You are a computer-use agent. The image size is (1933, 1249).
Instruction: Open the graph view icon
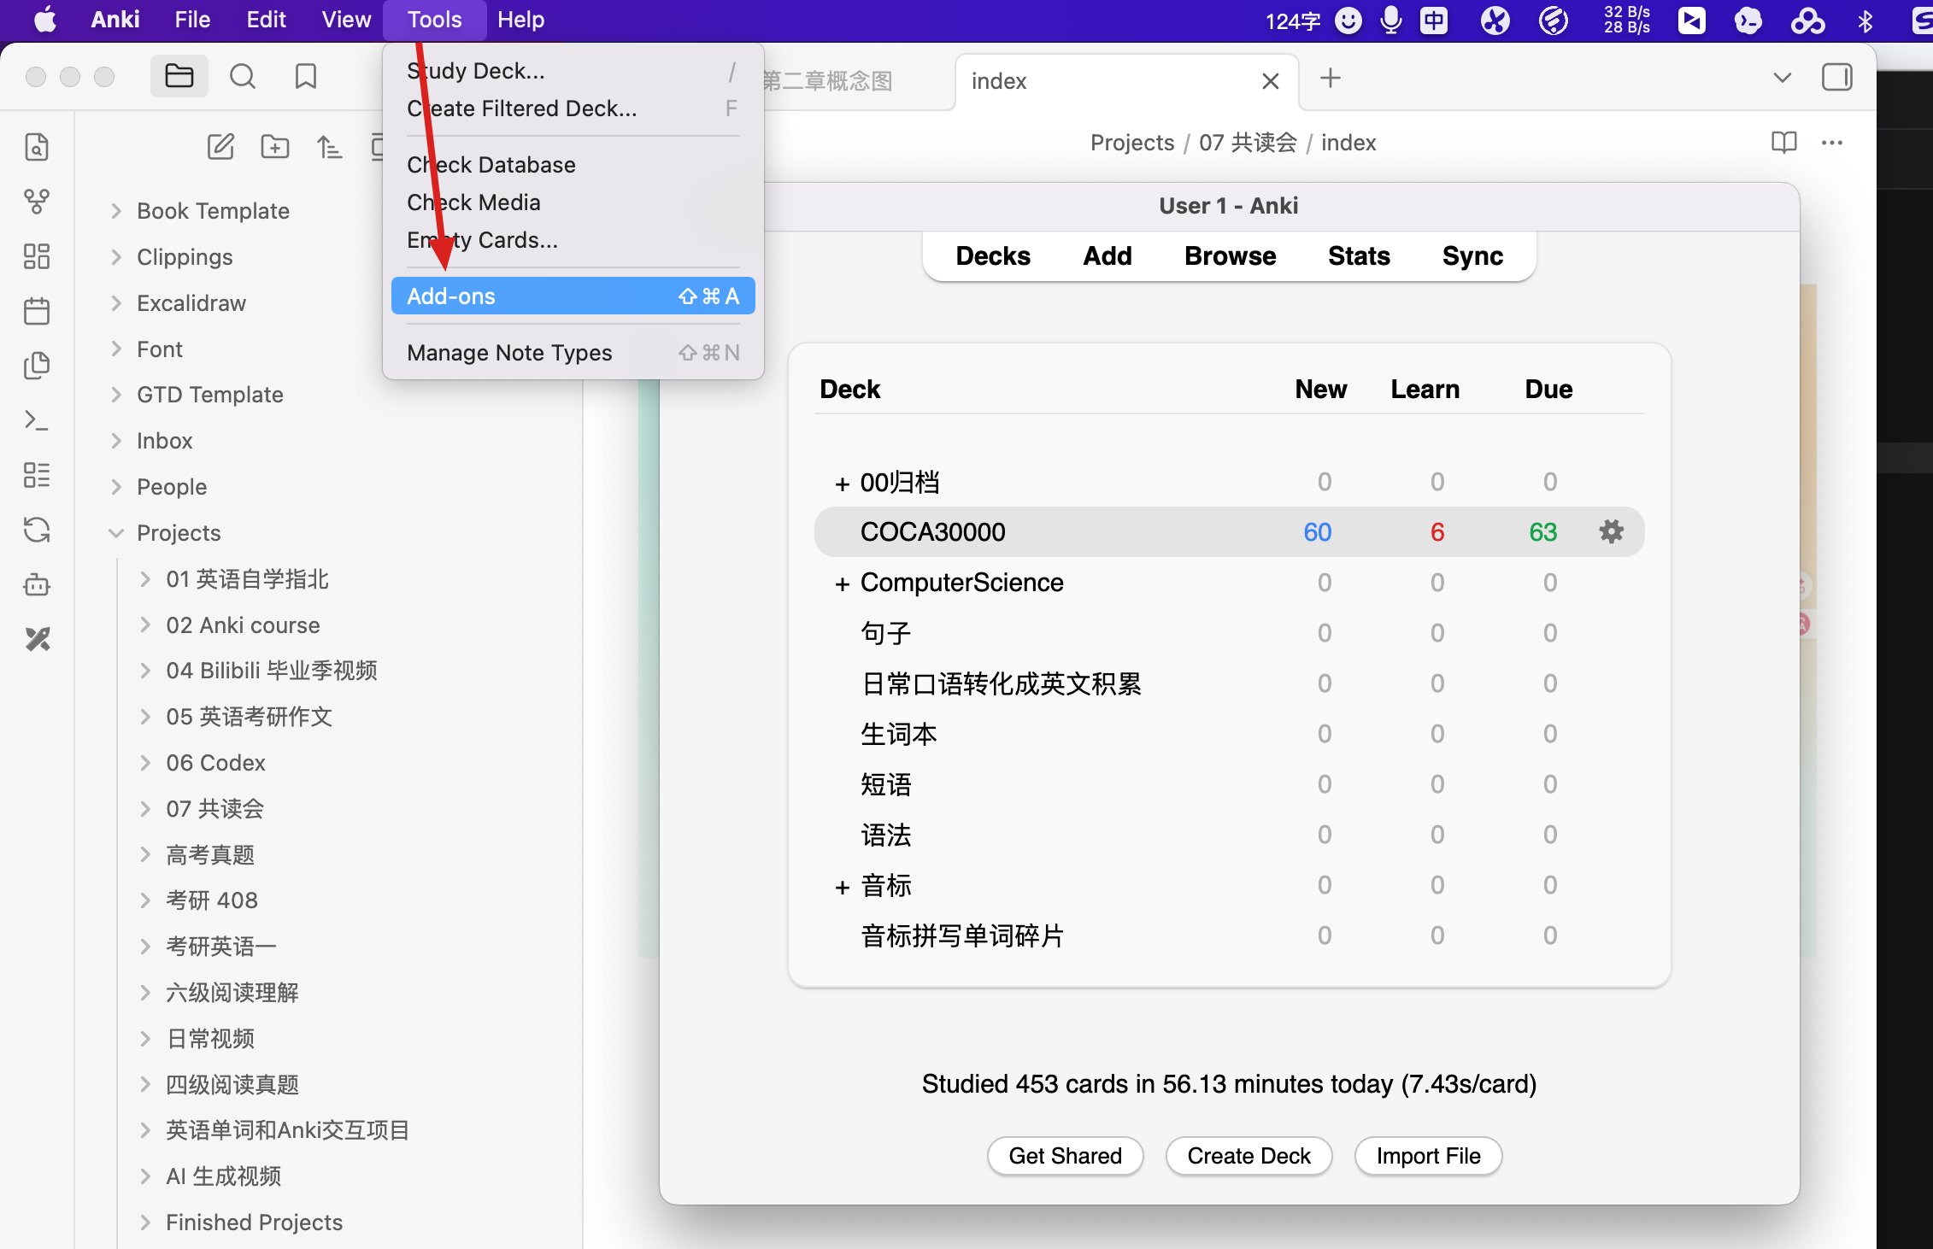click(37, 202)
